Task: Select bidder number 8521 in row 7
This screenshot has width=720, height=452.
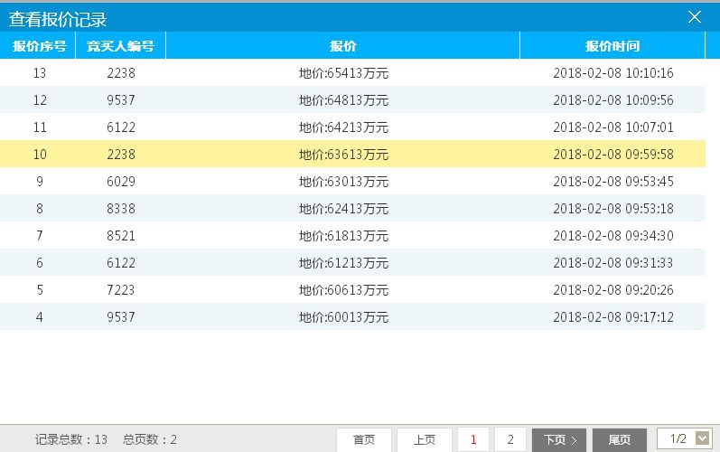Action: point(120,236)
